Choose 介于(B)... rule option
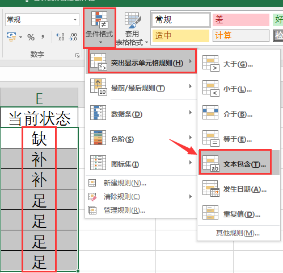 [x=239, y=113]
